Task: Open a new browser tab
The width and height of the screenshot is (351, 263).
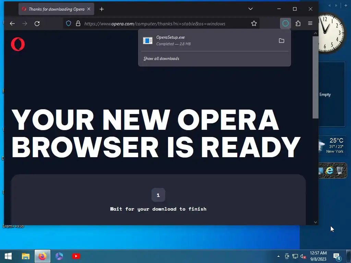Action: [x=101, y=9]
